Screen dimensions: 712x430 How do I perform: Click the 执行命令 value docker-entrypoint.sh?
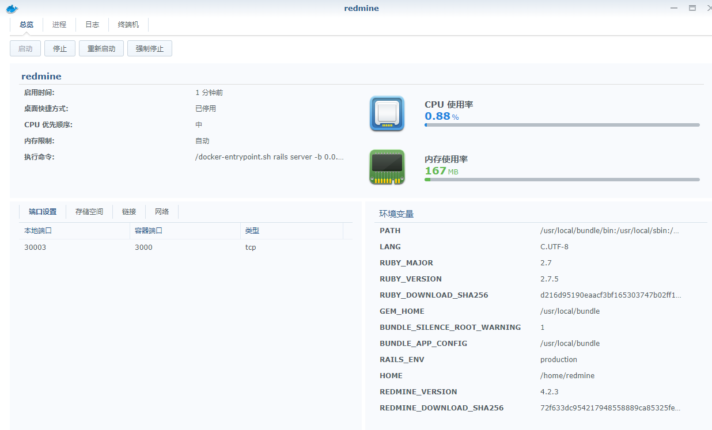pos(270,157)
